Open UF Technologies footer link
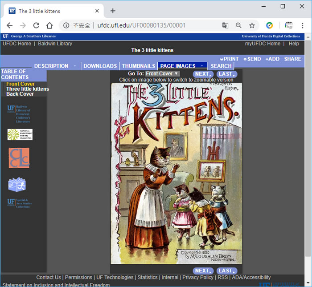This screenshot has width=312, height=287. (x=115, y=277)
